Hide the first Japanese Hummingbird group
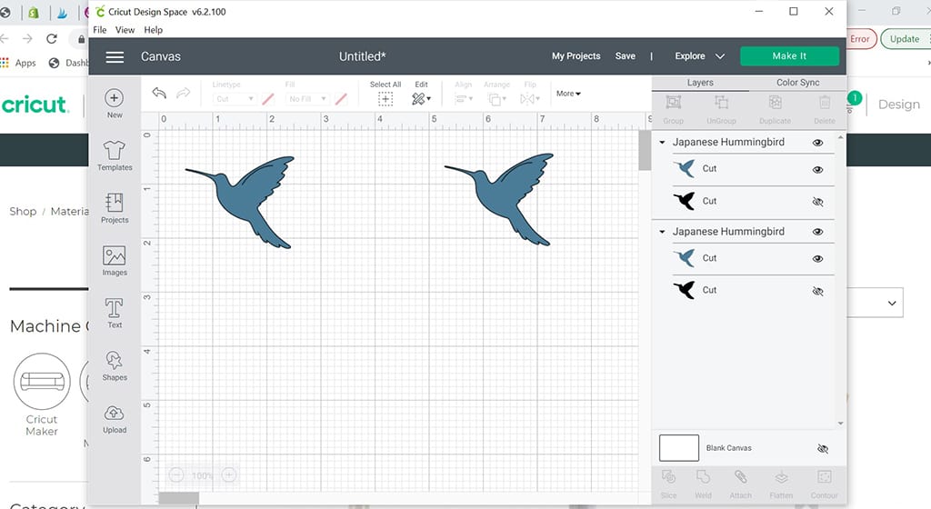Screen dimensions: 931x509 pyautogui.click(x=817, y=143)
